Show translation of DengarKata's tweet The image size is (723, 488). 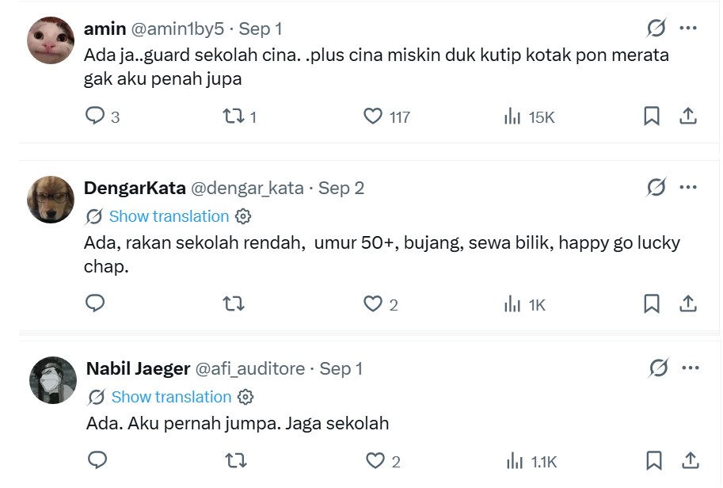[169, 215]
